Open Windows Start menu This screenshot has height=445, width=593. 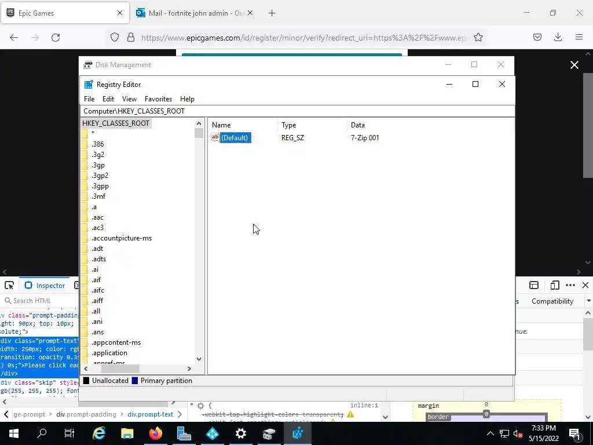pos(14,433)
